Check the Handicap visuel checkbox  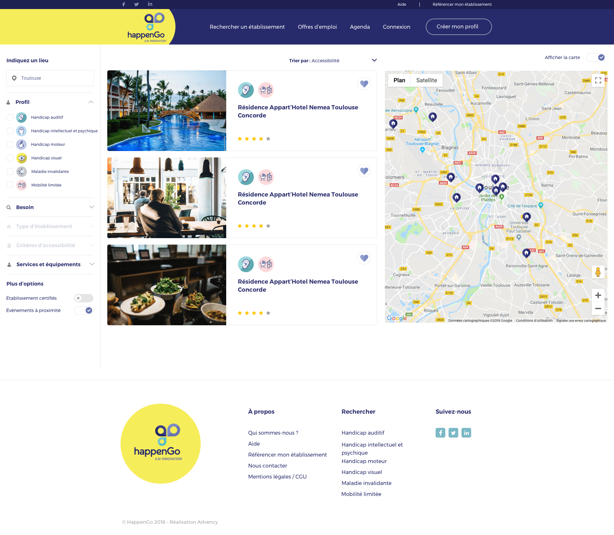pyautogui.click(x=10, y=158)
